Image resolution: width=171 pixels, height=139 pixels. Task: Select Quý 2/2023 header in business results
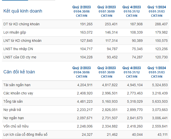[x=82, y=7]
